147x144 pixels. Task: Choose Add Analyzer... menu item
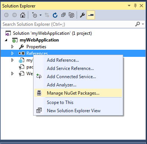(78, 85)
